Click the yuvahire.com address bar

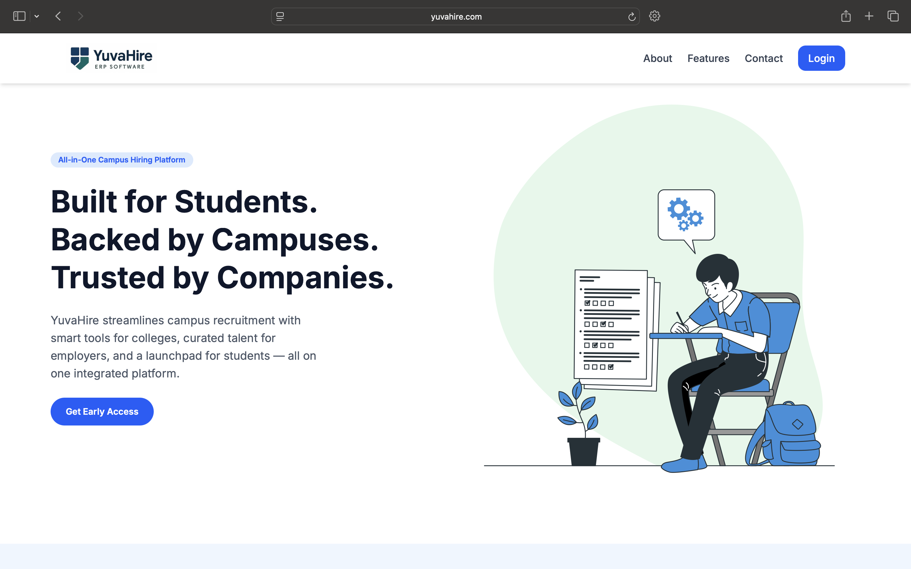456,16
